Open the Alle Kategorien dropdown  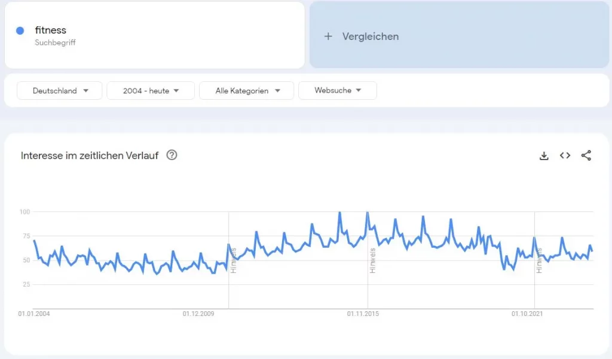246,91
